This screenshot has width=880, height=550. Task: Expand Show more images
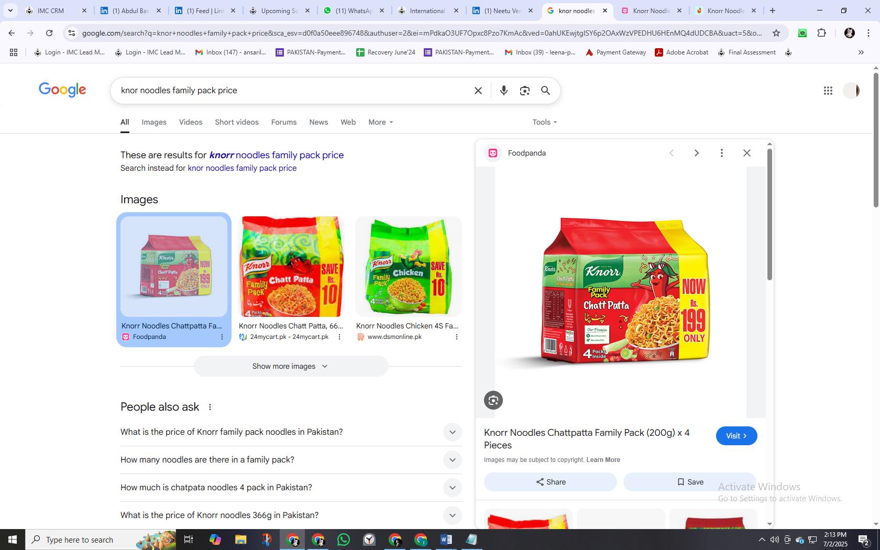click(x=291, y=366)
